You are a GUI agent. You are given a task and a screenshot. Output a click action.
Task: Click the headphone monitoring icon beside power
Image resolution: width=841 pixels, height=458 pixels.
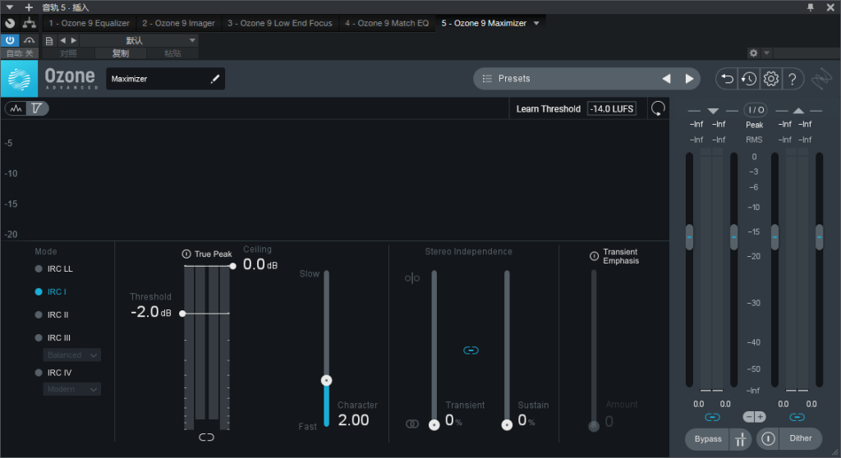[29, 40]
